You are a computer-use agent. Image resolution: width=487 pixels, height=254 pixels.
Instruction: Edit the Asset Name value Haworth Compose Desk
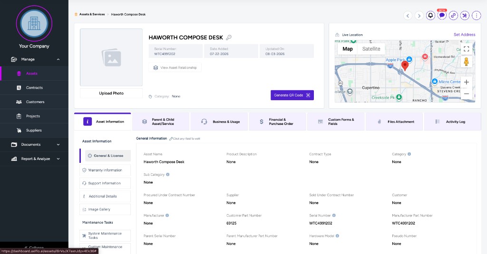click(x=164, y=162)
